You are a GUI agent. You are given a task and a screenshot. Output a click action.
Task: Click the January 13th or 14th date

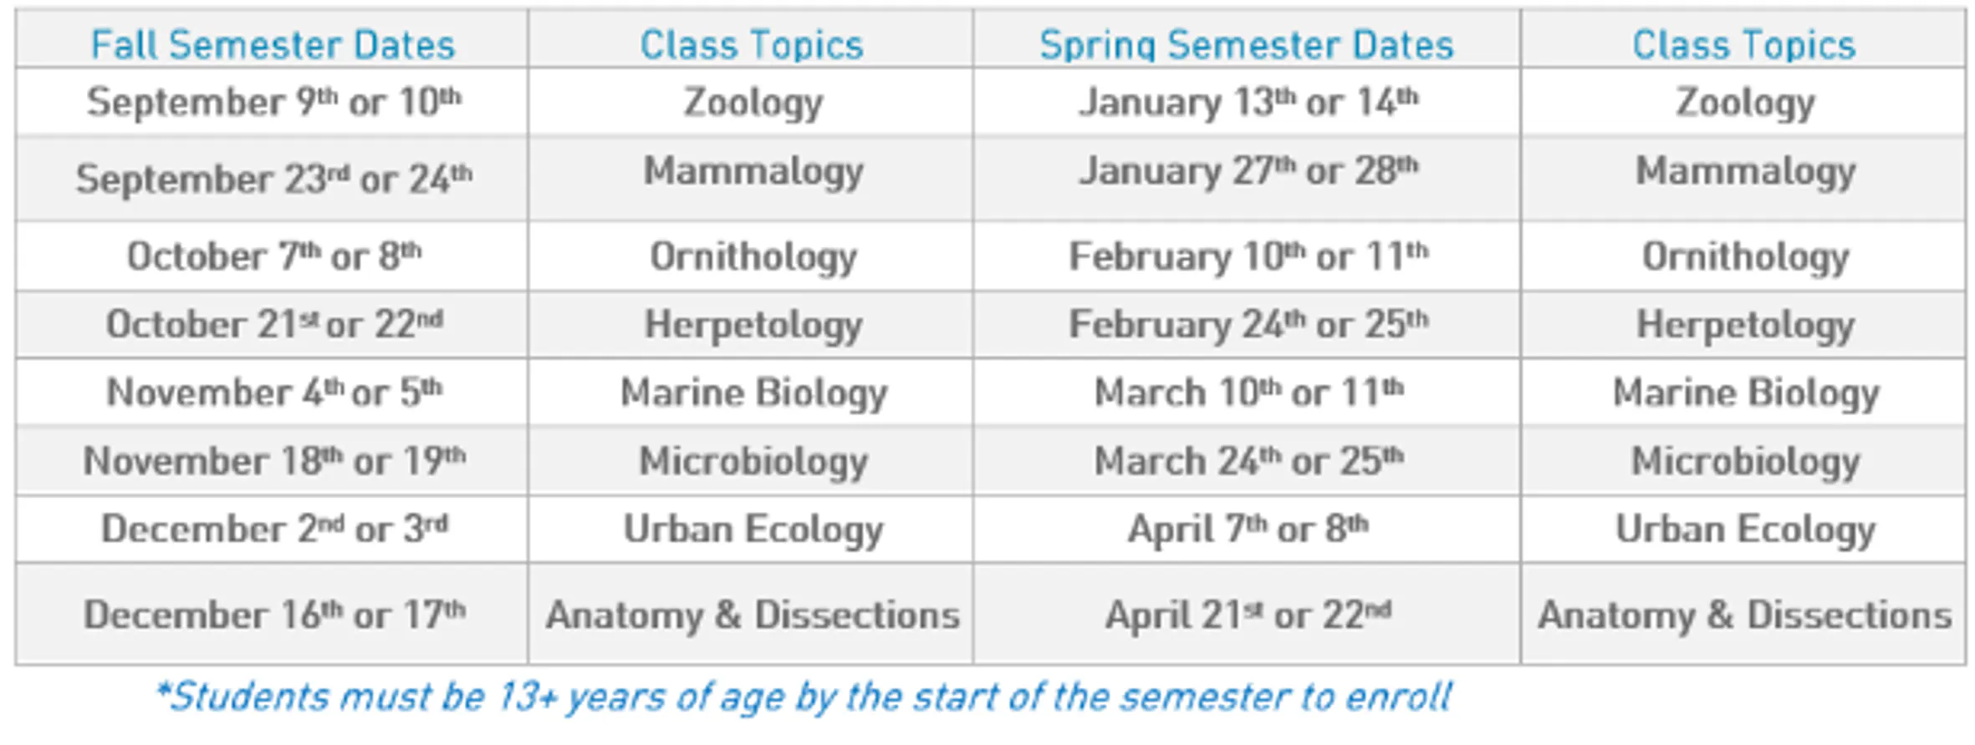pyautogui.click(x=1248, y=102)
